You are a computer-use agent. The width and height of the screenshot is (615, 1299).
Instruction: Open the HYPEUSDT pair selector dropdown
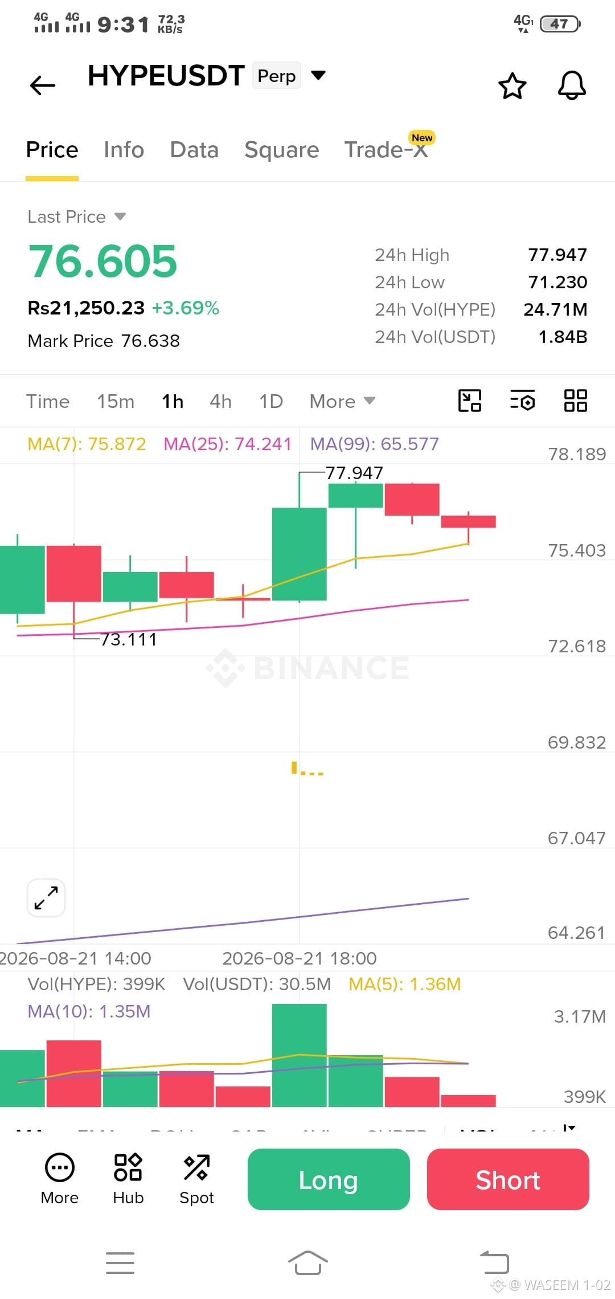click(318, 75)
